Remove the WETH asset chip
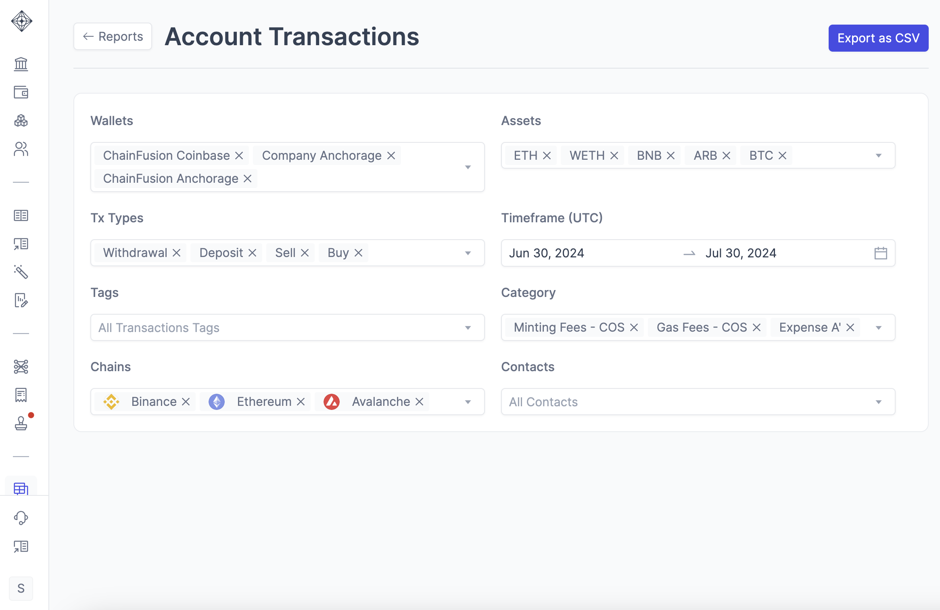The width and height of the screenshot is (940, 610). tap(614, 156)
